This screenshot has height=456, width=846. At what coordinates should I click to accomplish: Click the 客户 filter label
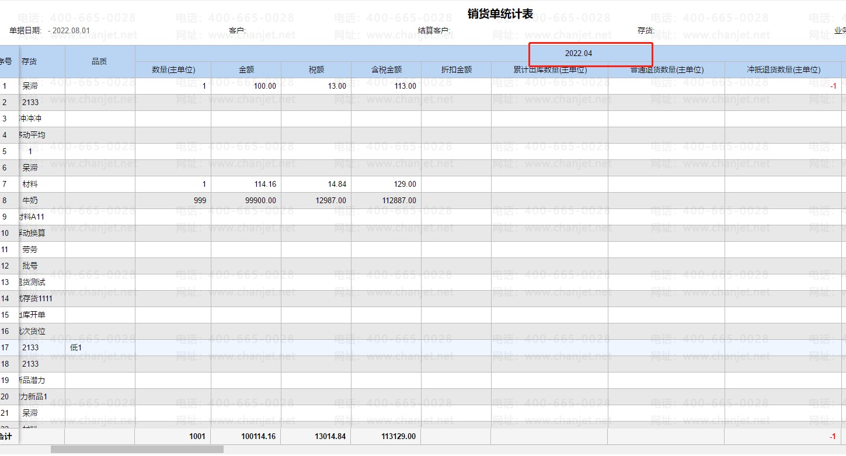click(238, 30)
